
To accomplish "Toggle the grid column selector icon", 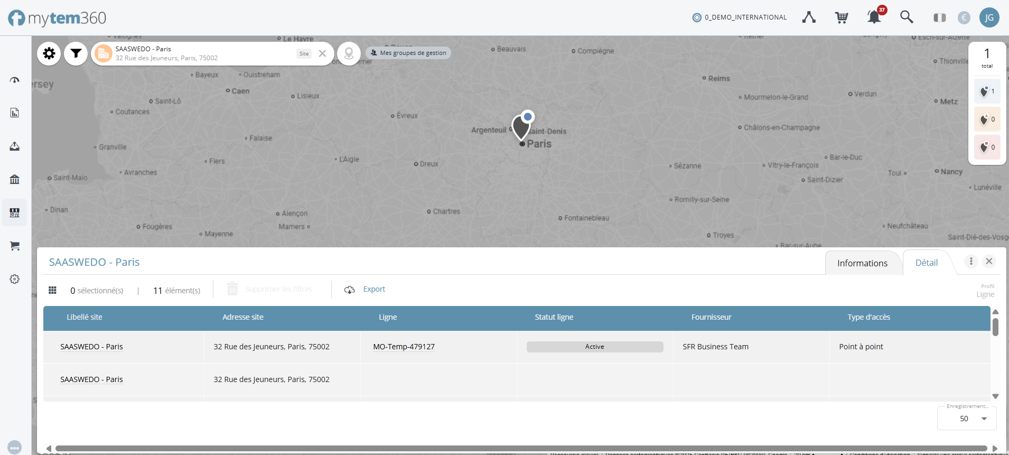I will click(x=53, y=290).
